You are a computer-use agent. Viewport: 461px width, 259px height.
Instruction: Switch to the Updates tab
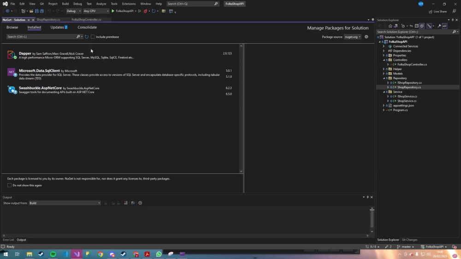click(59, 27)
